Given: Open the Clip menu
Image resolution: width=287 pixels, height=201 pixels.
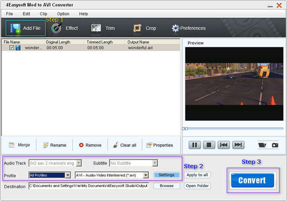Looking at the screenshot, I should tap(44, 14).
